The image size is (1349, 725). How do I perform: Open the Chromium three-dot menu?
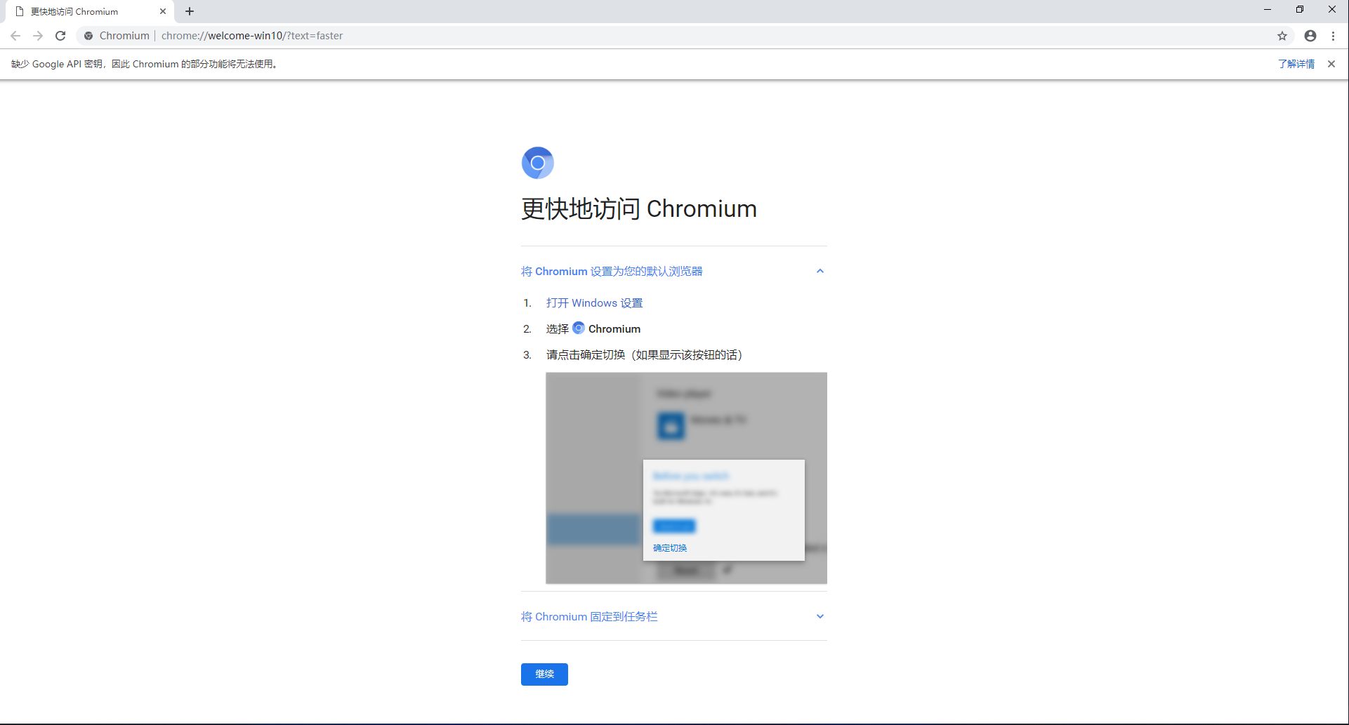click(x=1334, y=36)
